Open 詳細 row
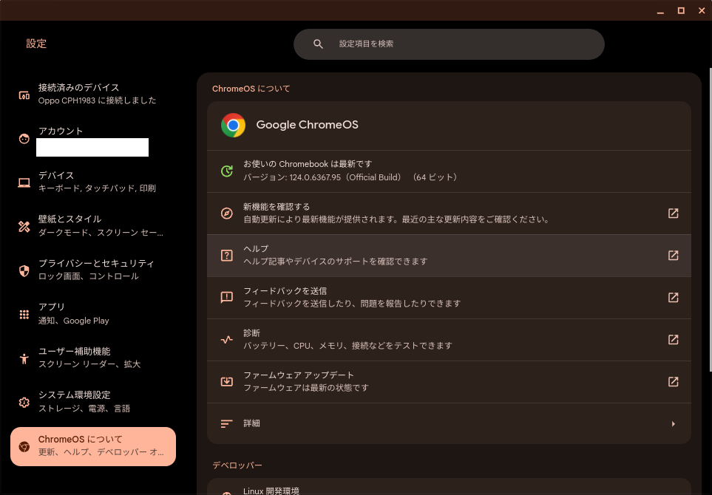 click(x=449, y=424)
